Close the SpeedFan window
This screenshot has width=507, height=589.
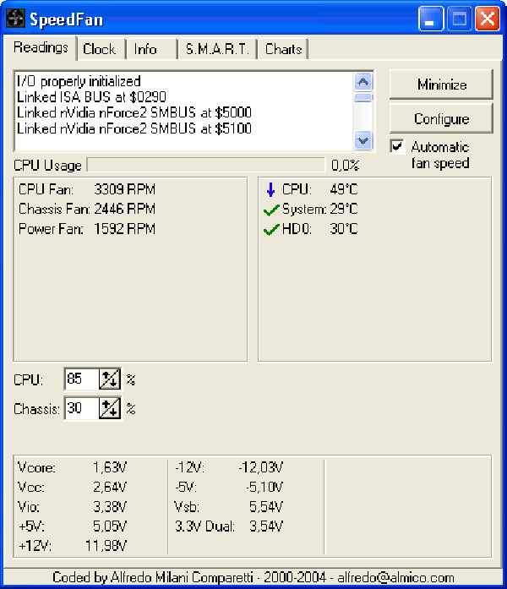click(488, 19)
